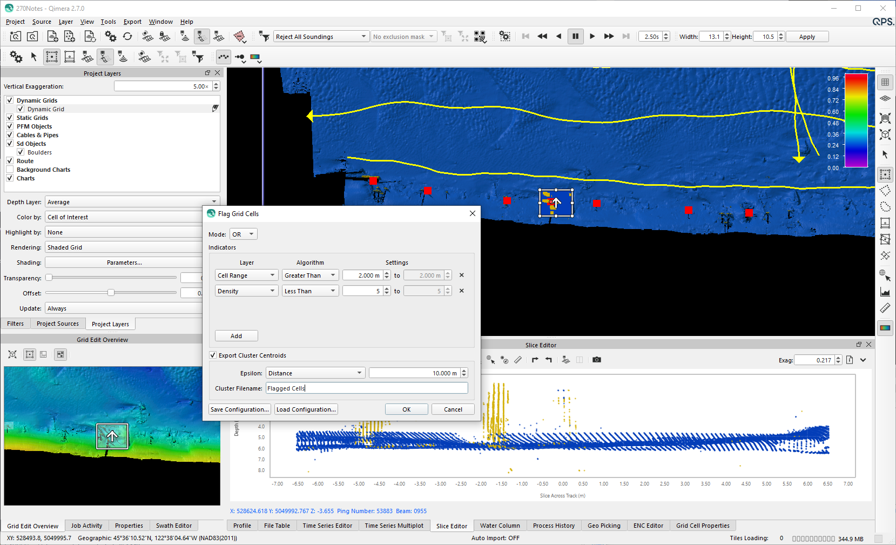Remove the Density indicator row

(461, 291)
